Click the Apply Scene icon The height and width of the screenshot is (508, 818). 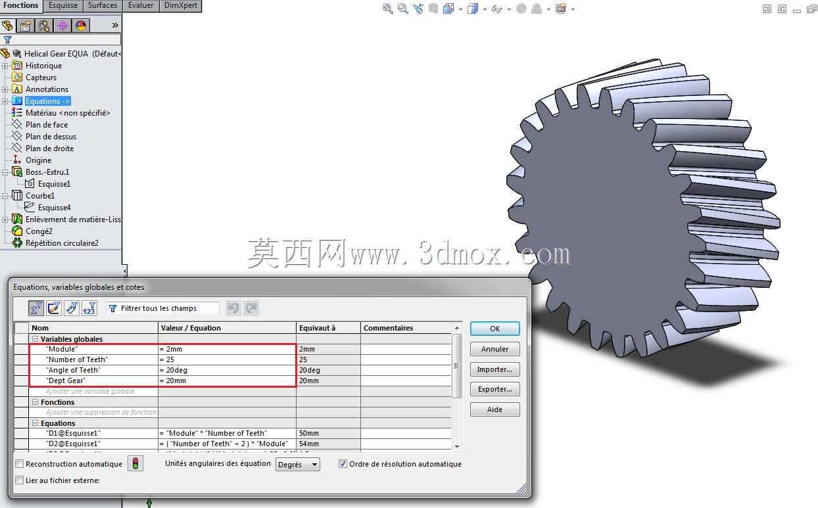click(537, 9)
